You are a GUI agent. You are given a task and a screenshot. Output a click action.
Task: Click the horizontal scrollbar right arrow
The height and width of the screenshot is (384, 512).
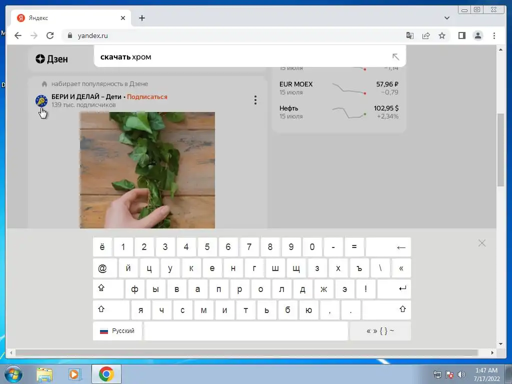pos(492,352)
